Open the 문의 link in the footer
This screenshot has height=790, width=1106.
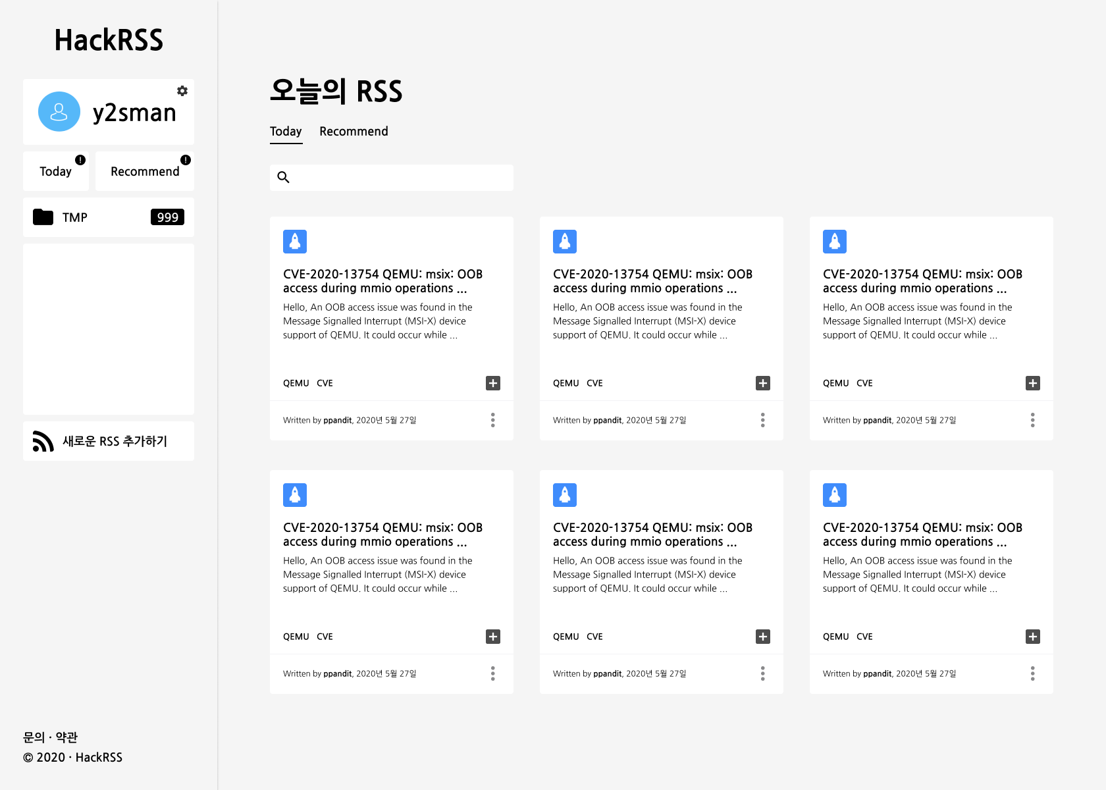34,737
